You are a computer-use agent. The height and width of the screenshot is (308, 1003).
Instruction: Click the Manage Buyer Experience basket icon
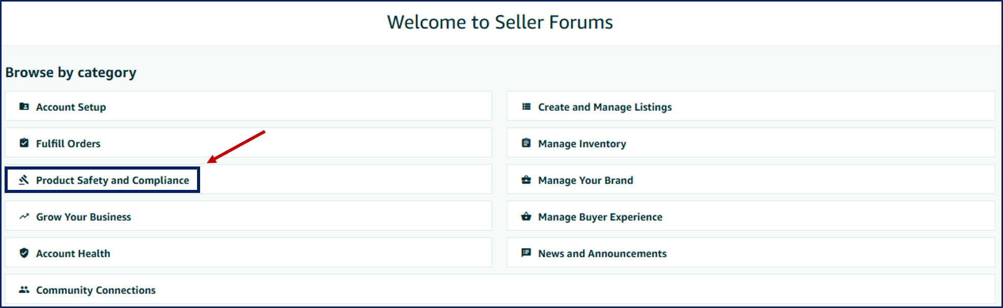tap(526, 216)
